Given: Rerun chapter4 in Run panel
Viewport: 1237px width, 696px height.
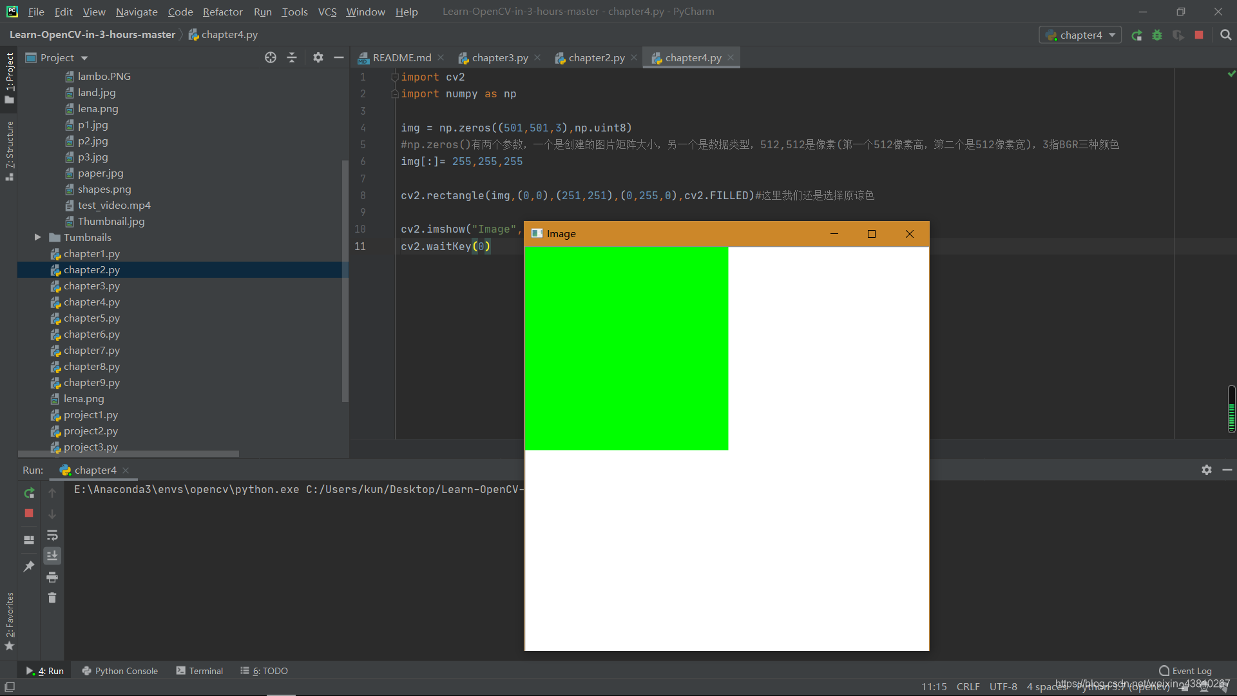Looking at the screenshot, I should [29, 493].
